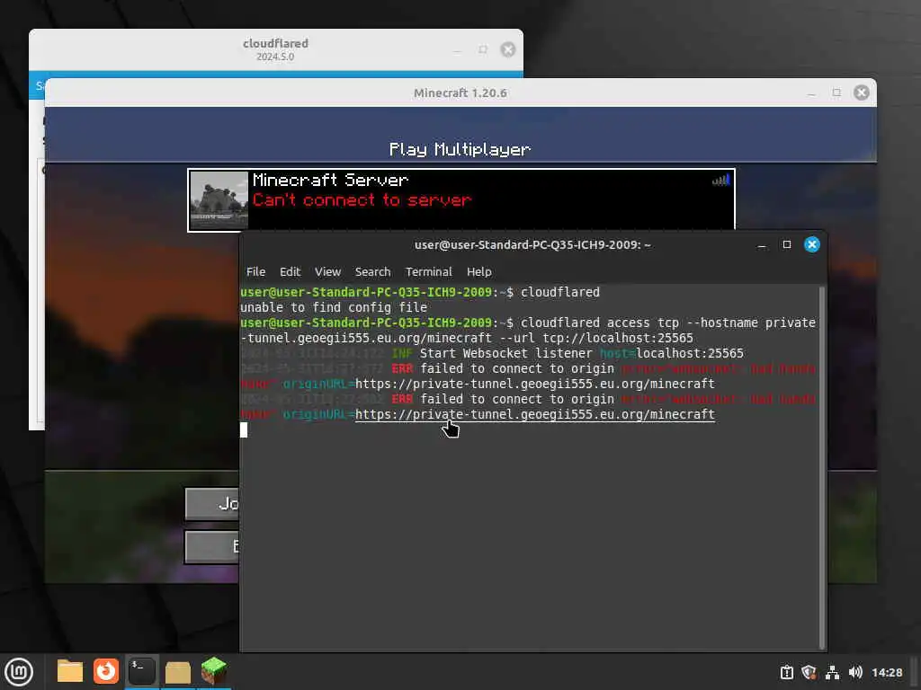Switch to the Minecraft grass block taskbar icon
Screen dimensions: 921x690
(x=214, y=670)
